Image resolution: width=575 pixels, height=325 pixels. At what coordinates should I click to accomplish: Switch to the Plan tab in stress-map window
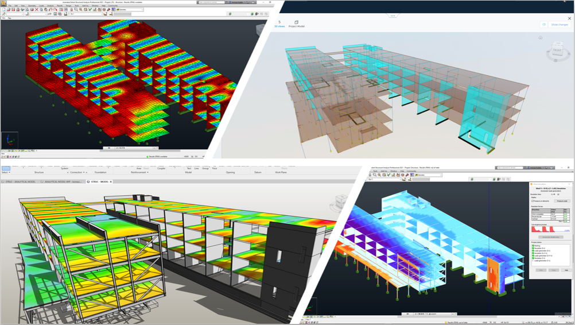click(x=10, y=18)
